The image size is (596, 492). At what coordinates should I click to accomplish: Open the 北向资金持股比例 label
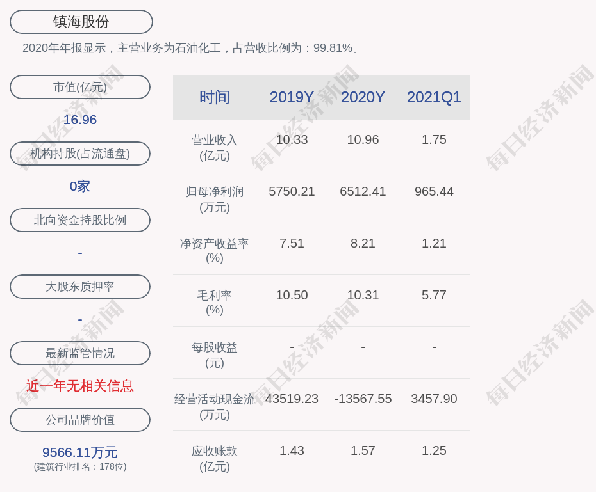pos(80,220)
